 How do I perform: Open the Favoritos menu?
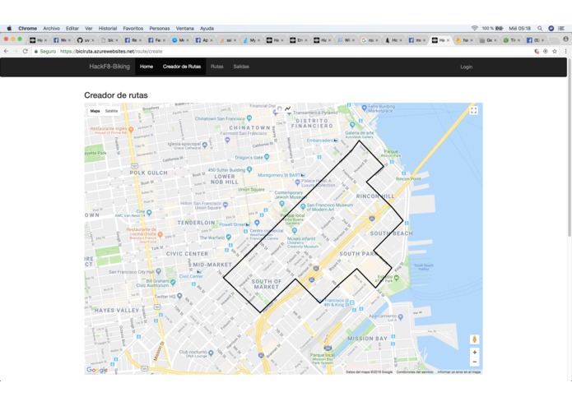coord(133,29)
